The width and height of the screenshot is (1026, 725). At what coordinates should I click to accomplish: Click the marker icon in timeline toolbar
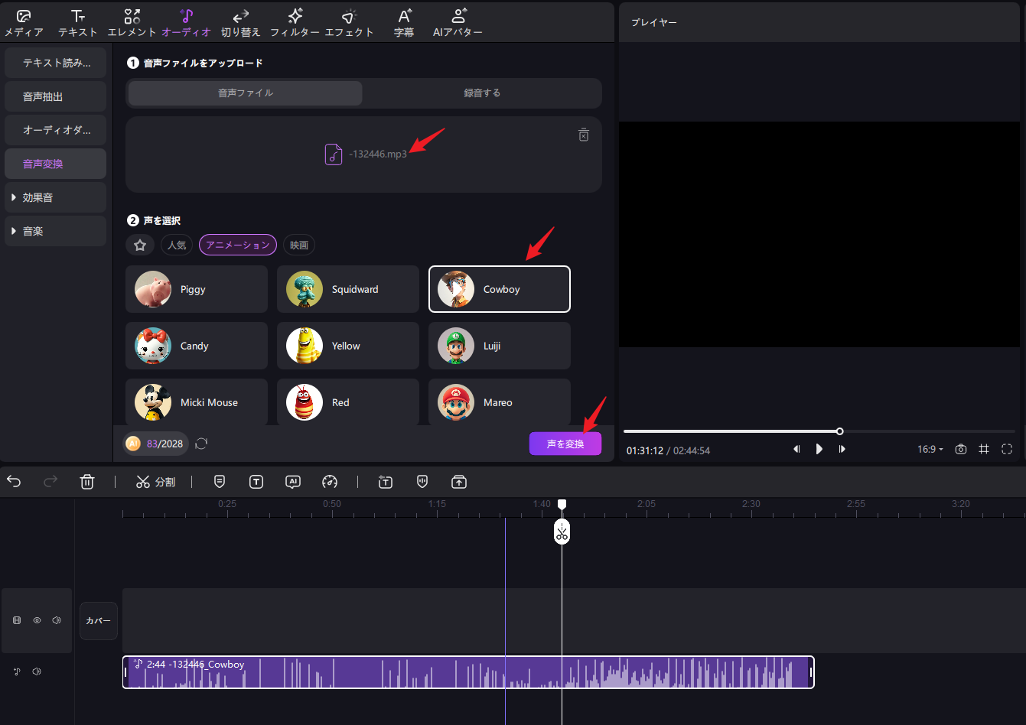tap(220, 481)
